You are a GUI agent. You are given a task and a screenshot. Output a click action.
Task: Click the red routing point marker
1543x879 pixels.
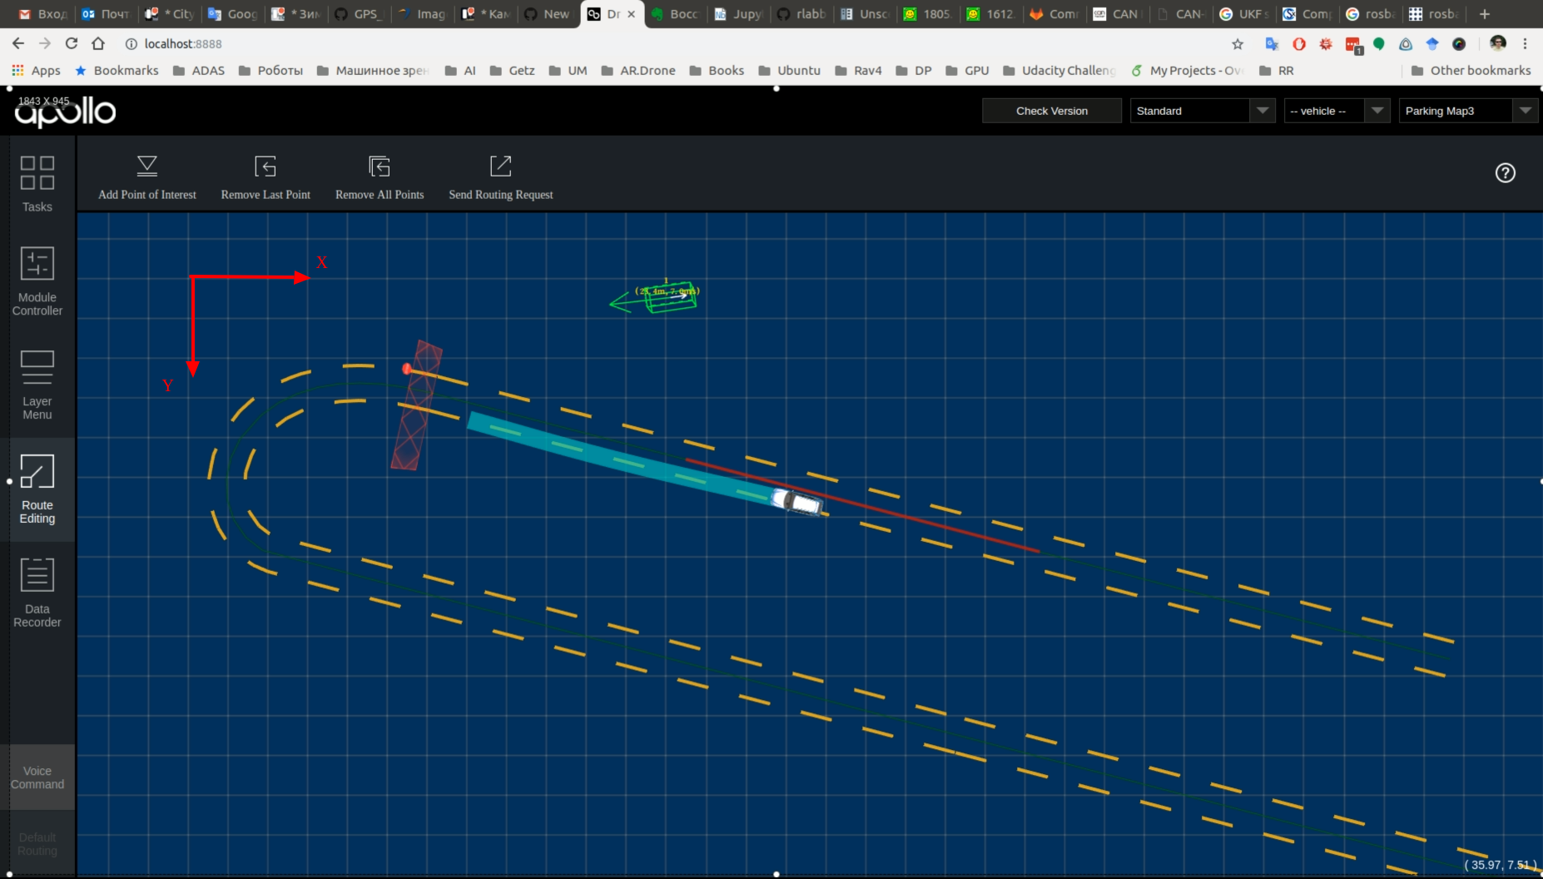[x=406, y=369]
